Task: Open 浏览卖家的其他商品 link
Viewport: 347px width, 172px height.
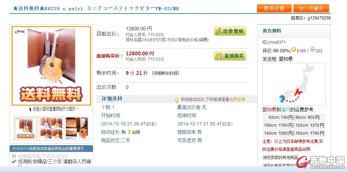Action: [280, 158]
